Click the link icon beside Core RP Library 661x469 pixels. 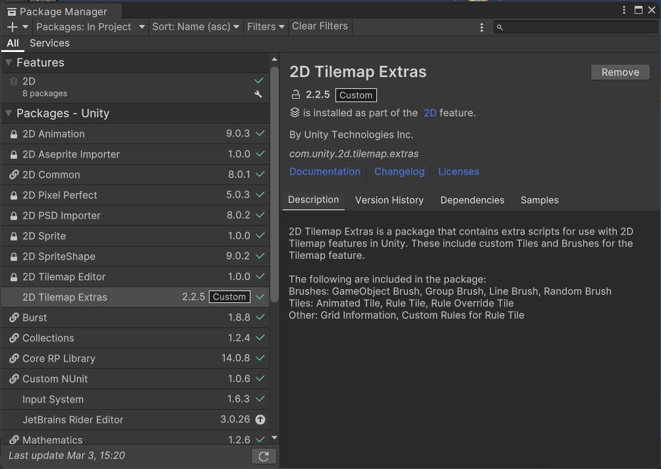(x=14, y=358)
